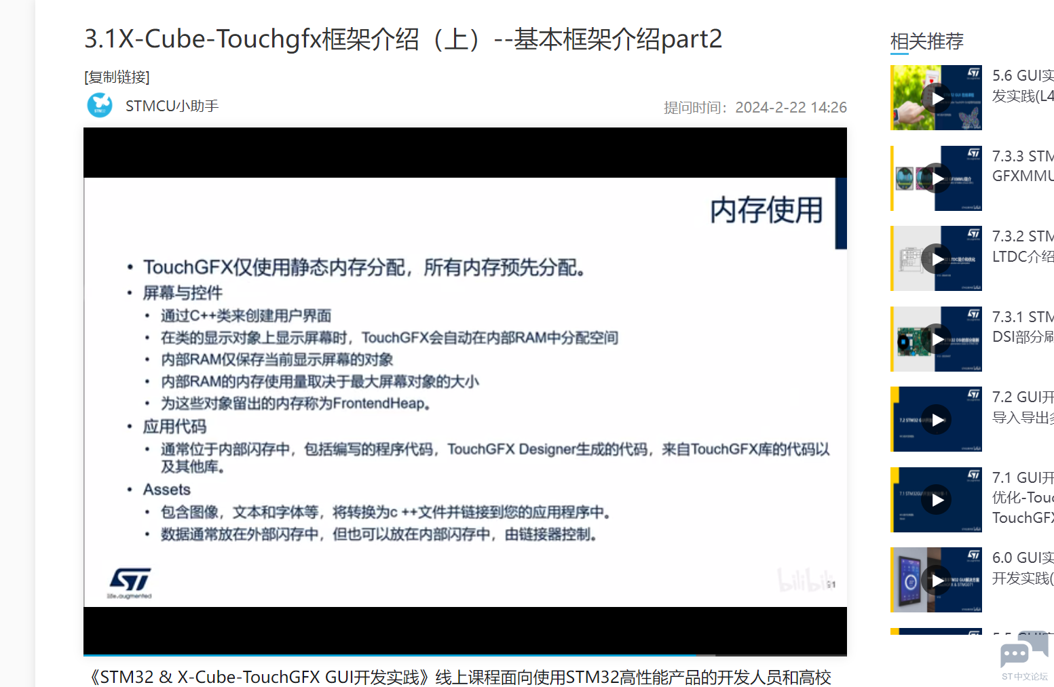
Task: Open the '7.3.1 STM' DSI title link
Action: click(1023, 327)
